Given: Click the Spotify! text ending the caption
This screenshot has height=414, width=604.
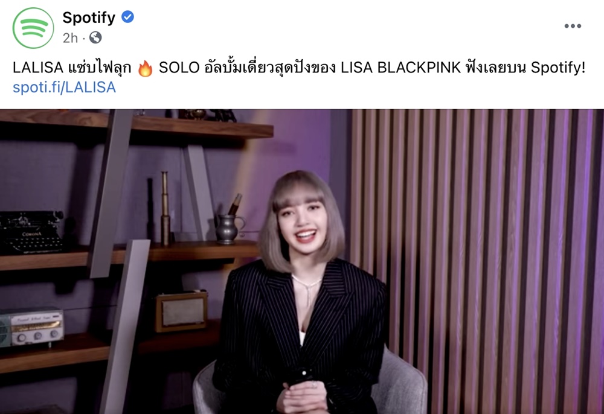Looking at the screenshot, I should pyautogui.click(x=557, y=68).
